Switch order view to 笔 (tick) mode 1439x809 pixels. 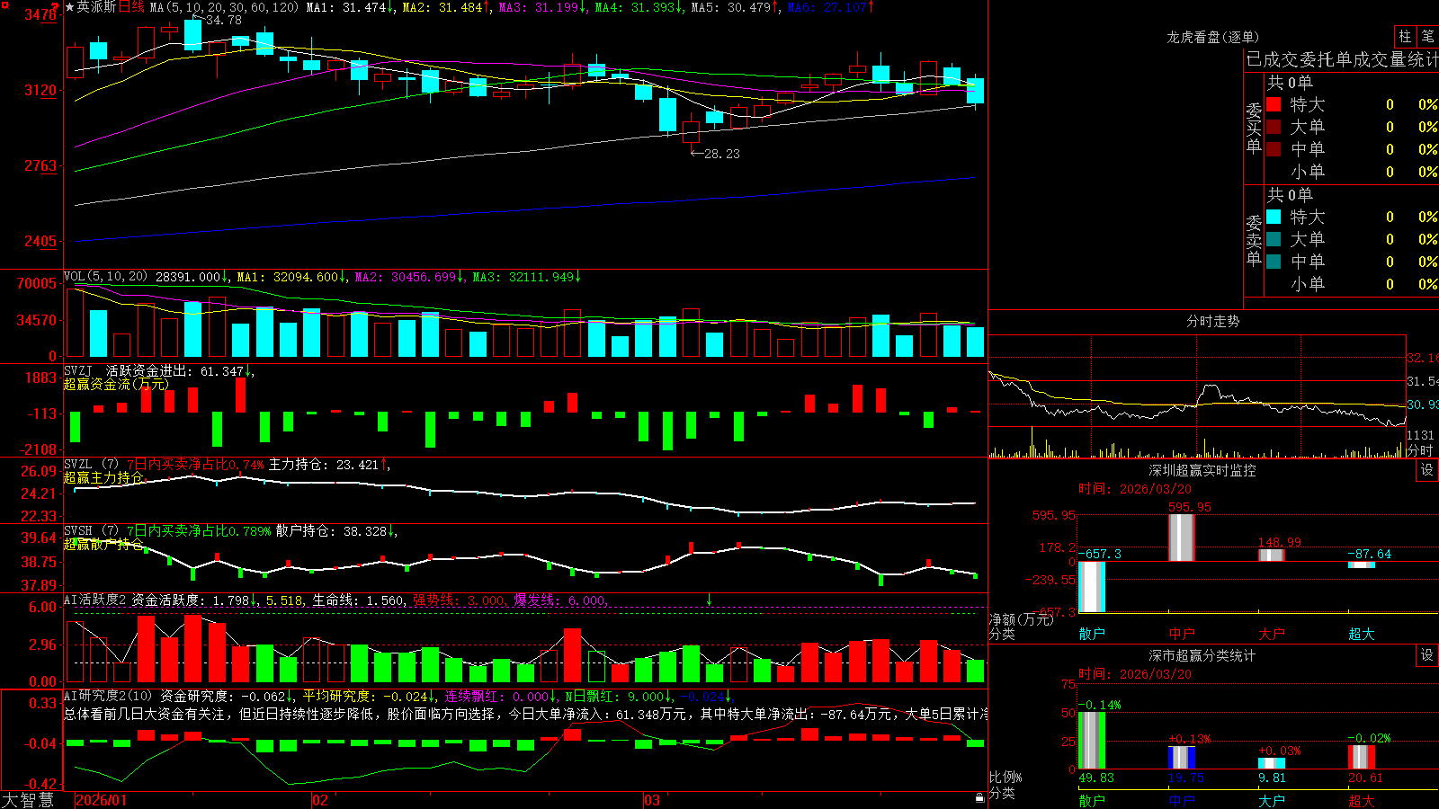click(x=1427, y=36)
